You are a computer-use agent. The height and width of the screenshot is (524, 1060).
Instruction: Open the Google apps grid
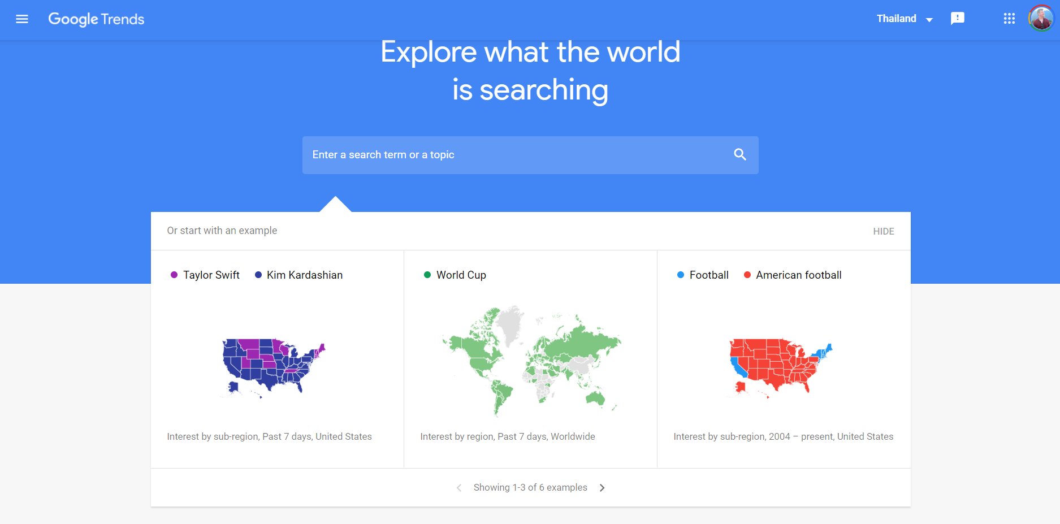click(x=1009, y=19)
